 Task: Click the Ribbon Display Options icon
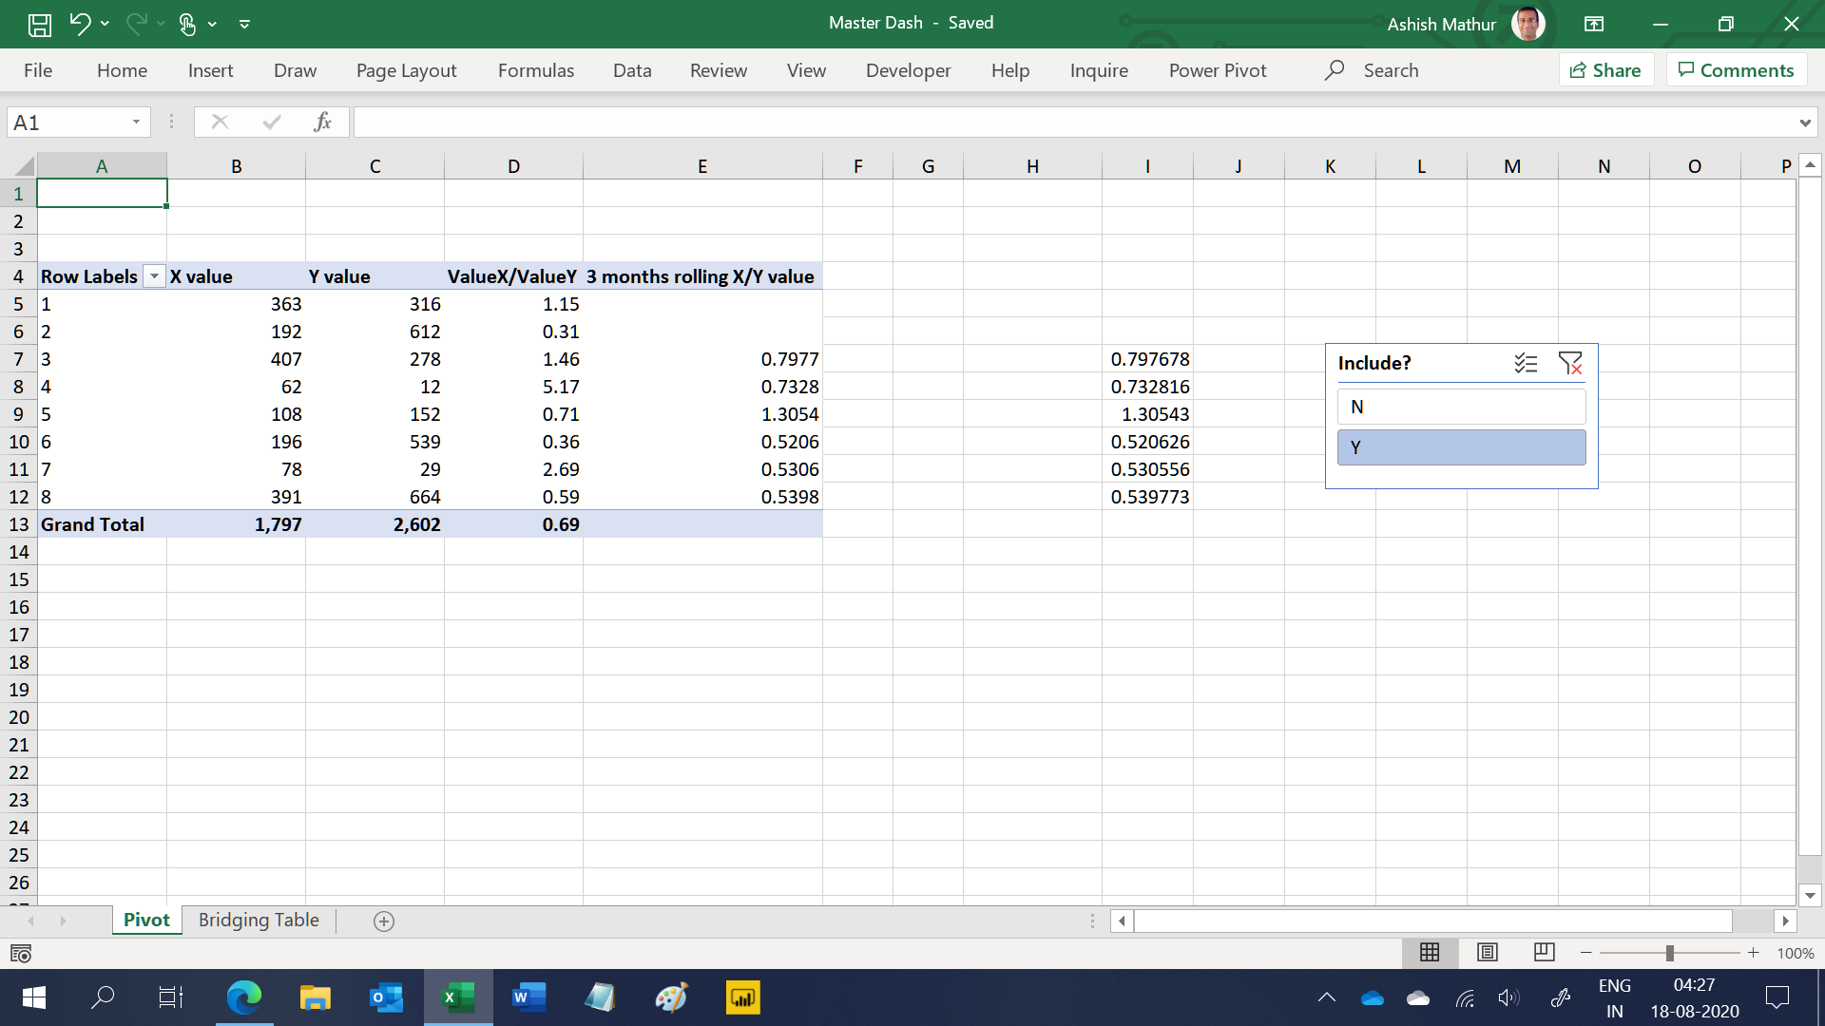(1594, 24)
